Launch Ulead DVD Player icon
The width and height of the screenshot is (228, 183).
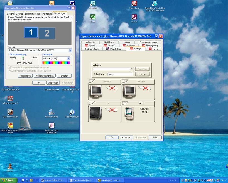[10, 112]
